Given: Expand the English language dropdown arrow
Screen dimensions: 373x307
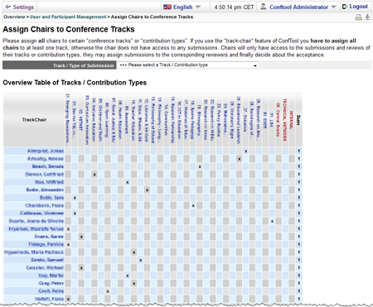Looking at the screenshot, I should (x=198, y=7).
